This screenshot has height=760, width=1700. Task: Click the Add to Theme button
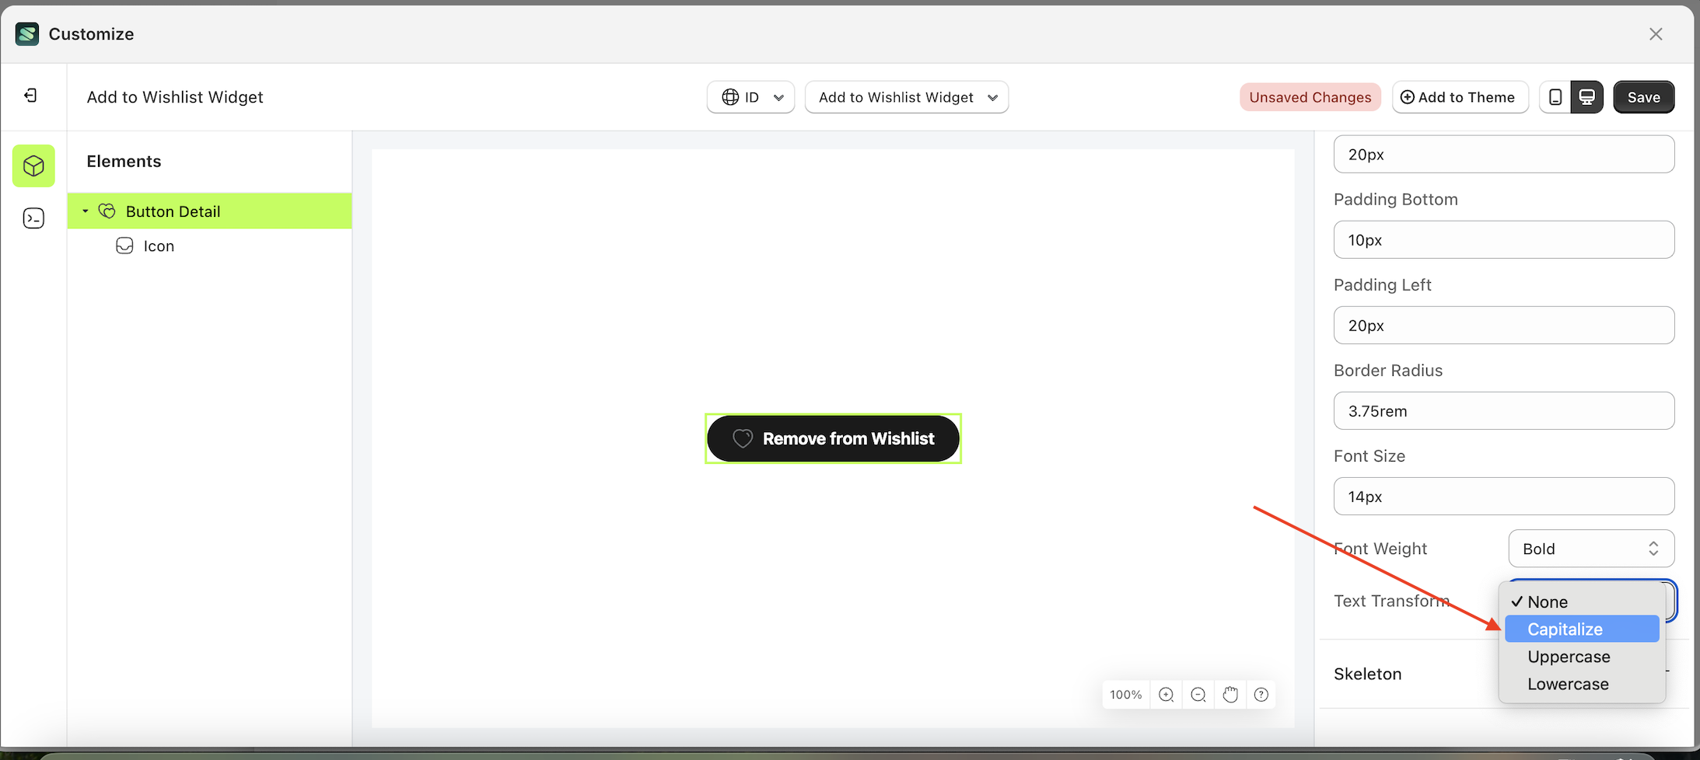[1459, 96]
